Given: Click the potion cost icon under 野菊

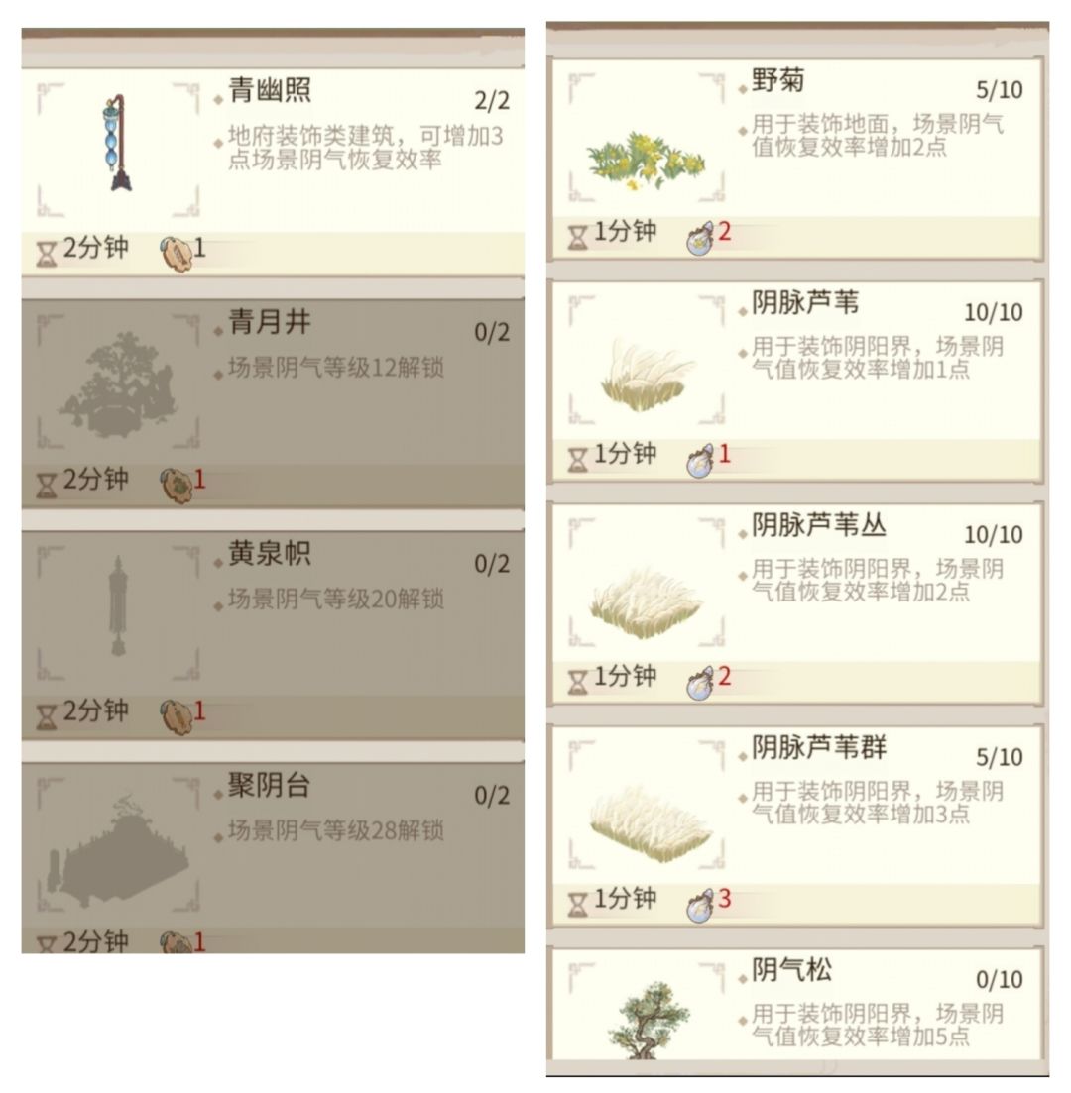Looking at the screenshot, I should tap(700, 237).
